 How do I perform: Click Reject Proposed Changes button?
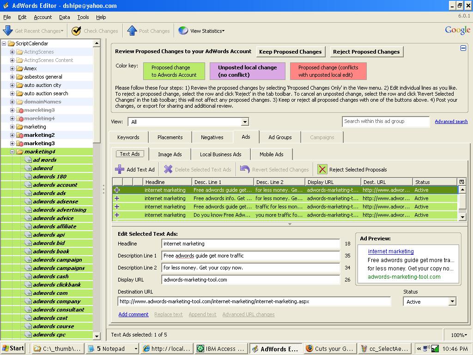366,52
